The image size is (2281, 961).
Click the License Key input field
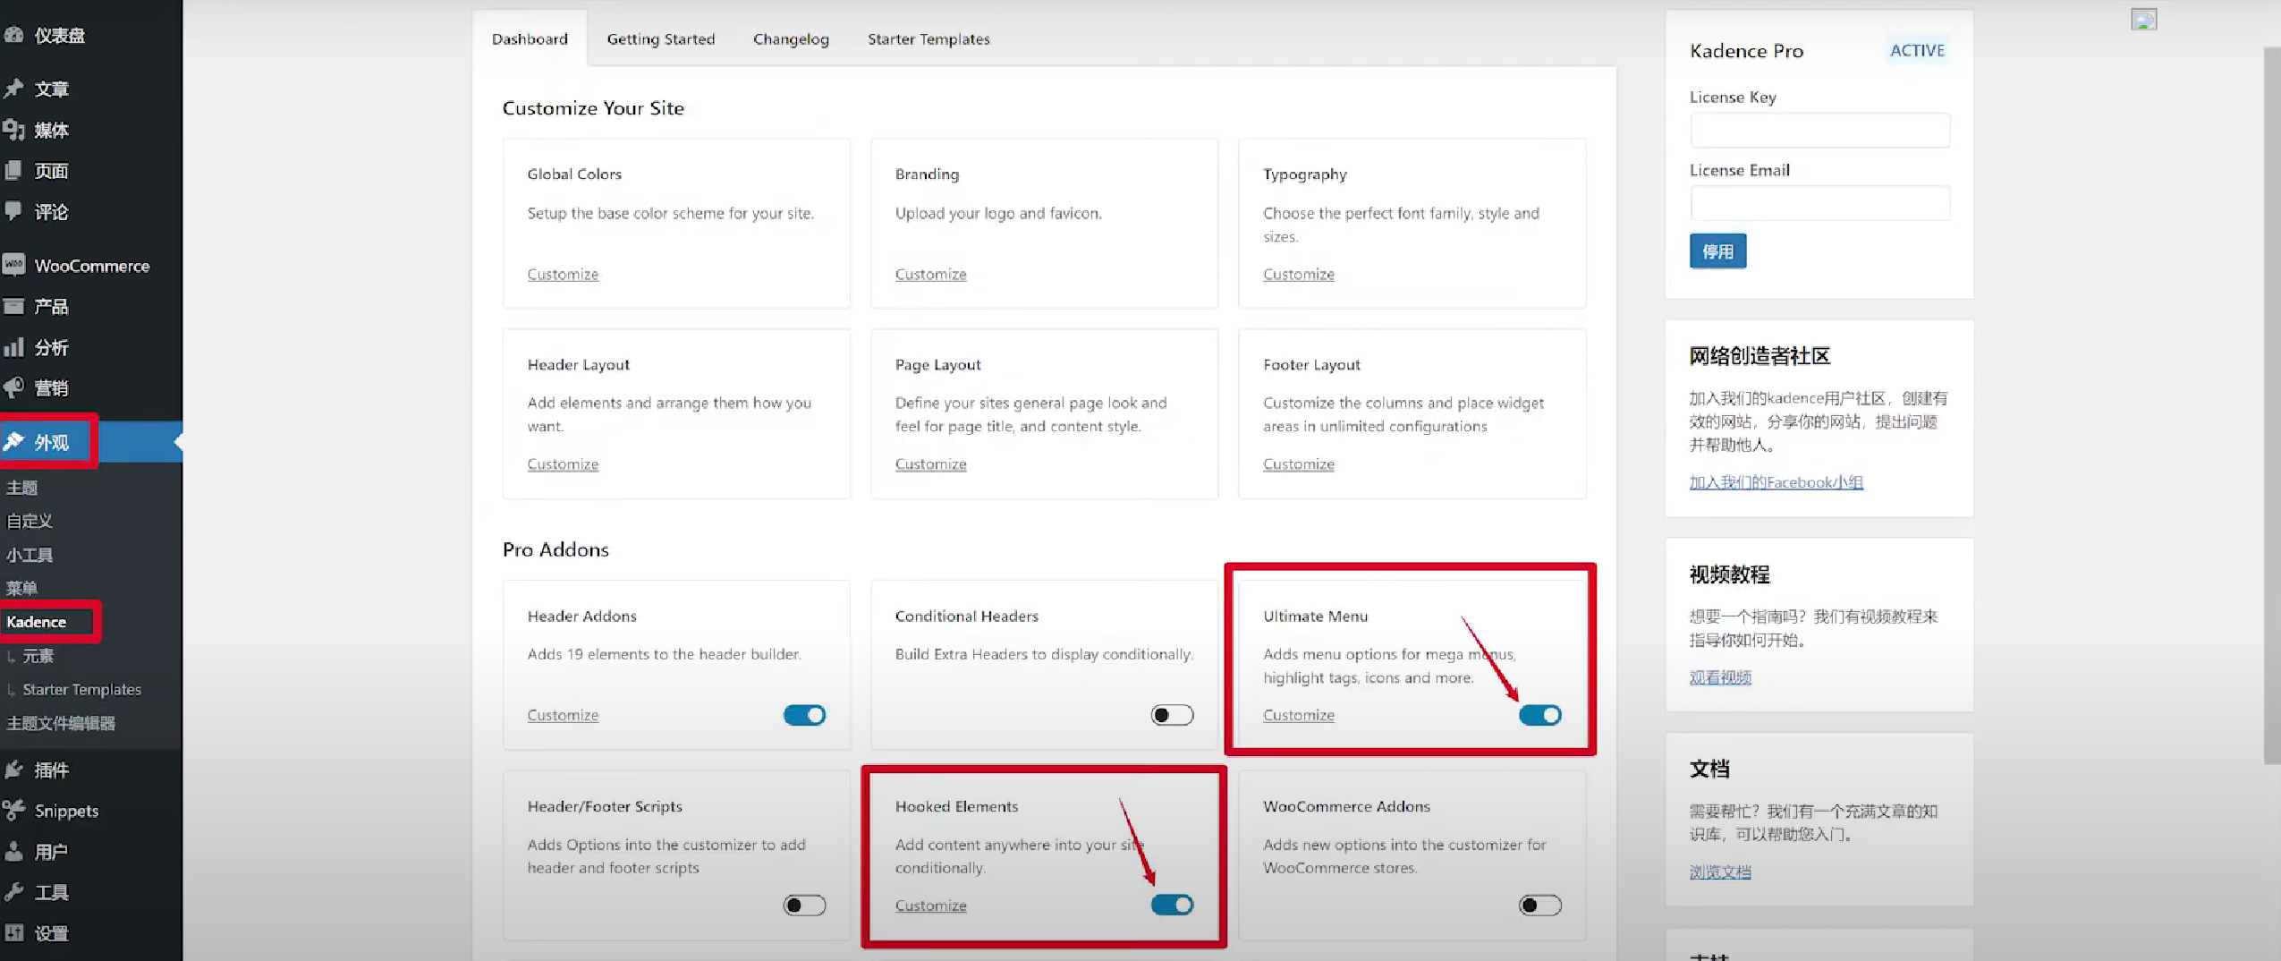pyautogui.click(x=1819, y=131)
